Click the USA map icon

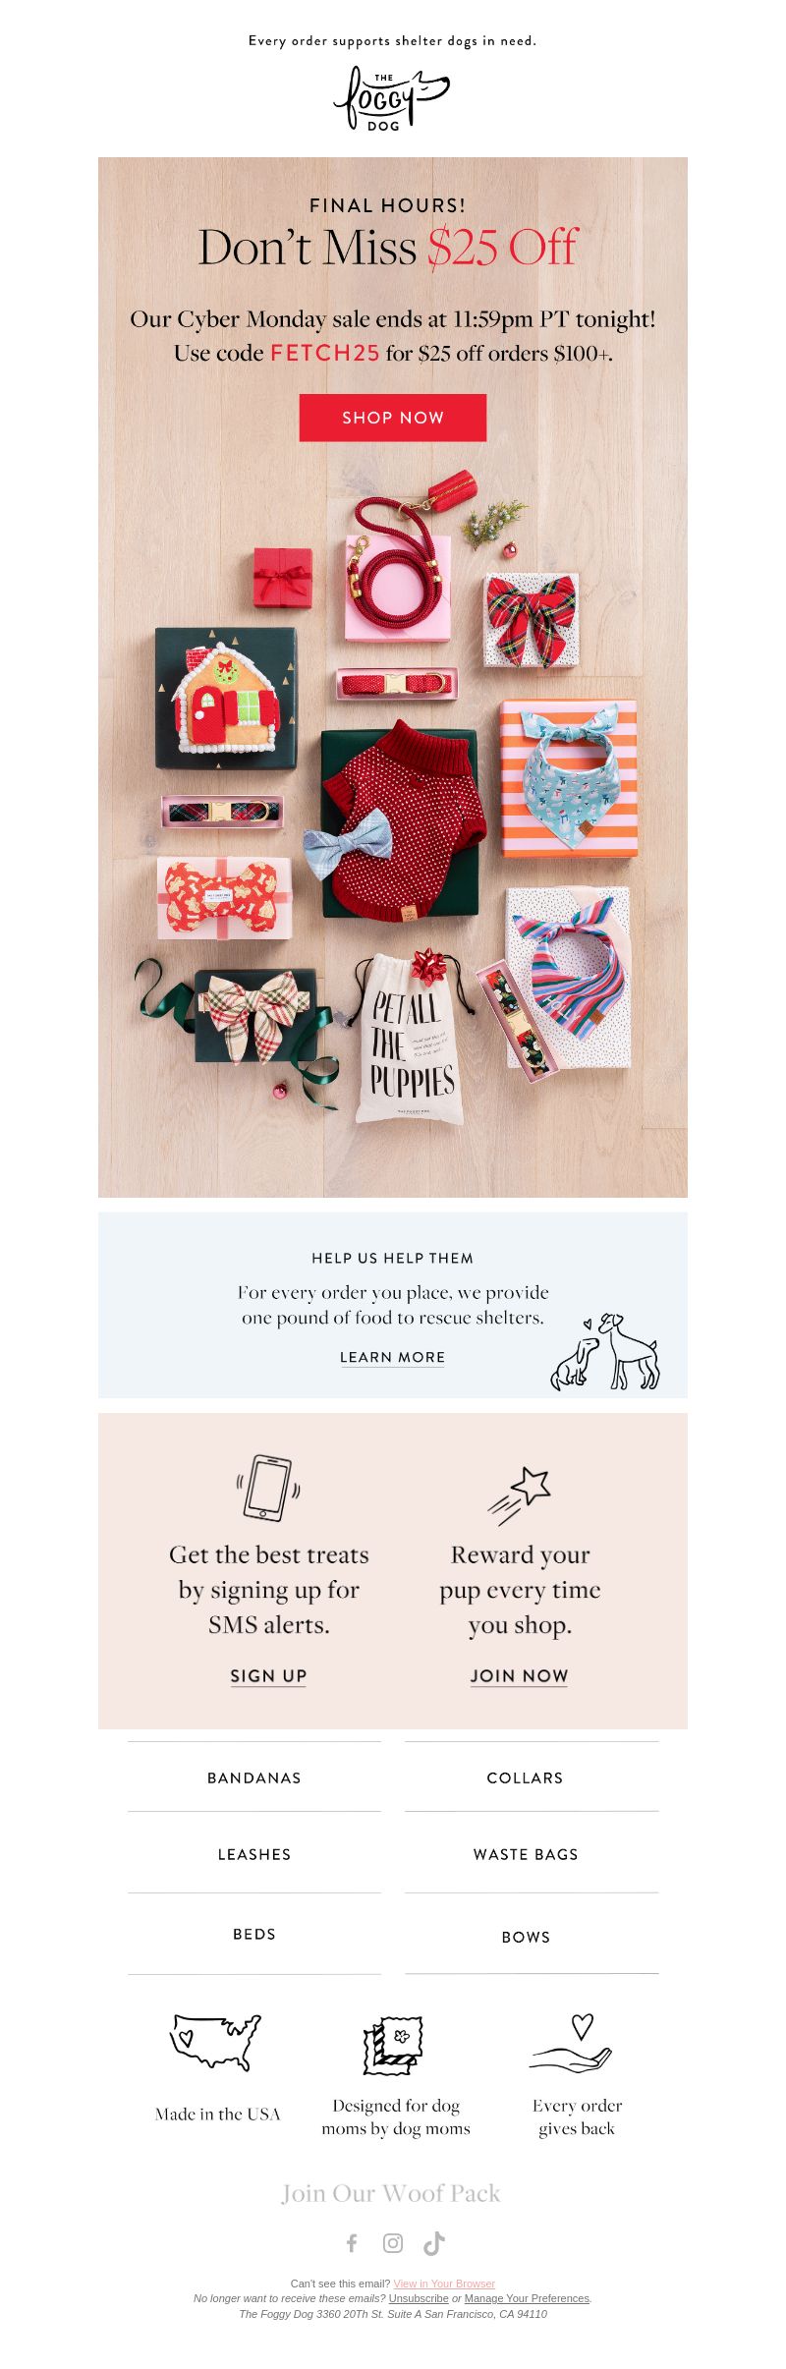click(216, 2042)
